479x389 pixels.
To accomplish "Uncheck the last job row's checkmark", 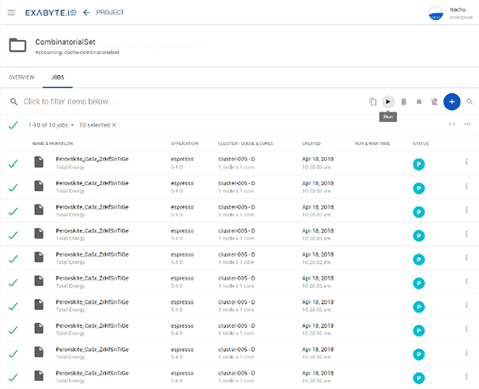I will [13, 378].
